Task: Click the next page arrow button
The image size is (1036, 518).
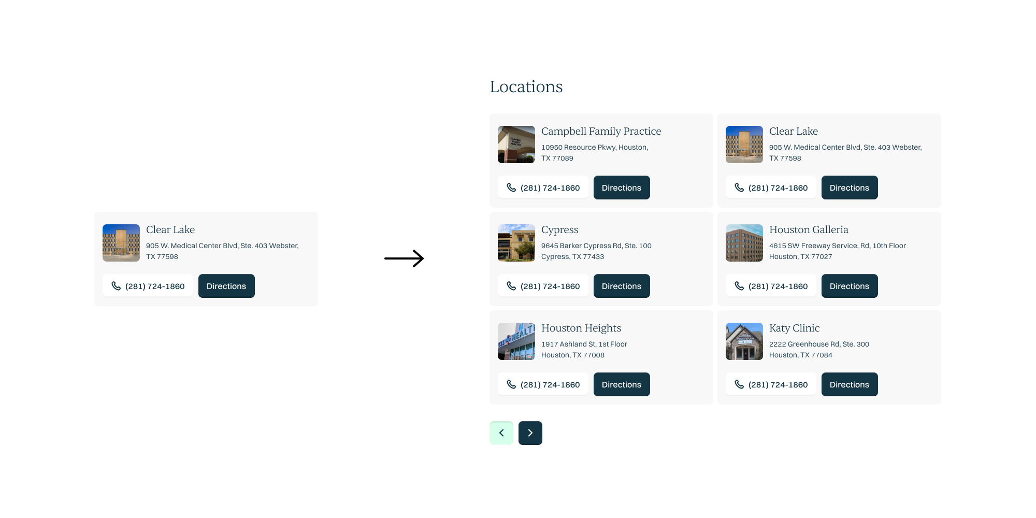Action: click(x=530, y=433)
